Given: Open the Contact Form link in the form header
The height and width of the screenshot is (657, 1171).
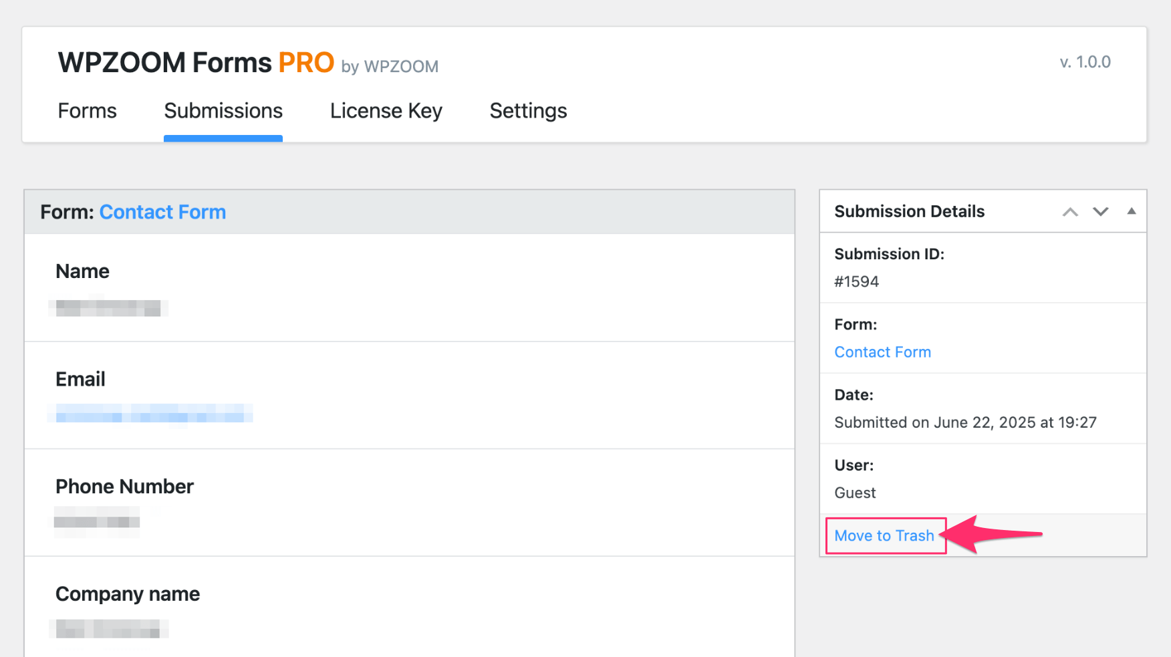Looking at the screenshot, I should click(162, 212).
